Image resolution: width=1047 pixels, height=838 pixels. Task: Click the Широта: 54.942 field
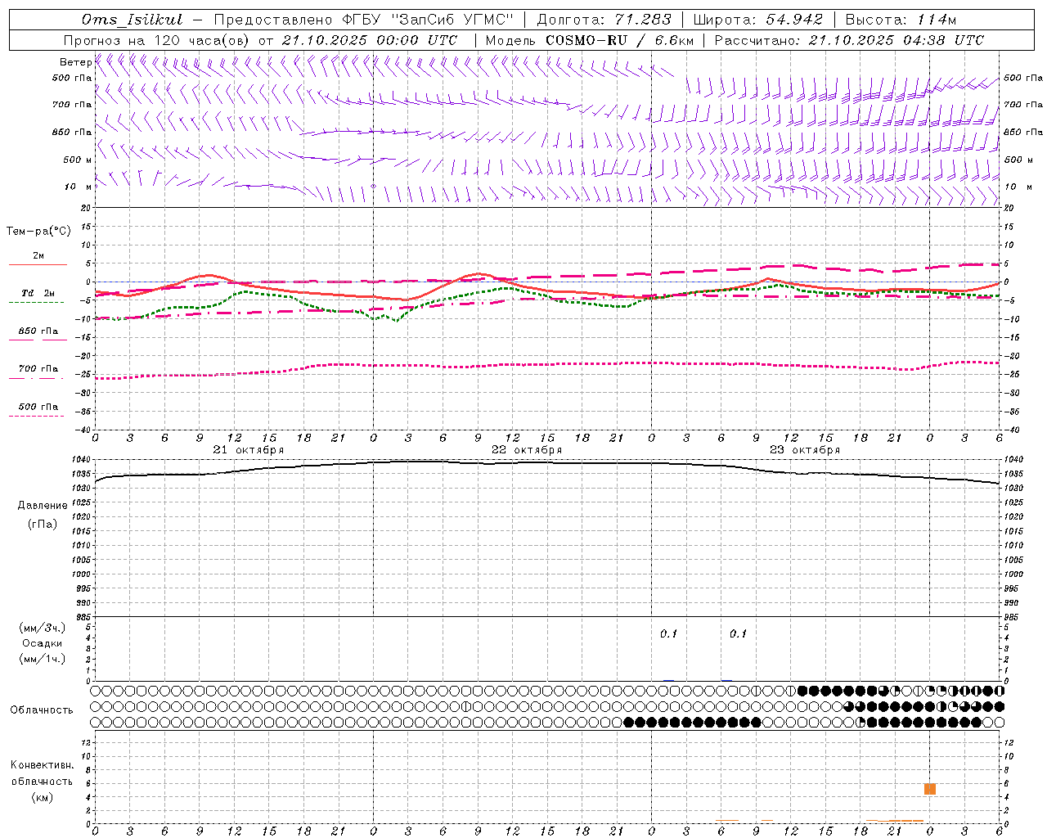tap(758, 20)
